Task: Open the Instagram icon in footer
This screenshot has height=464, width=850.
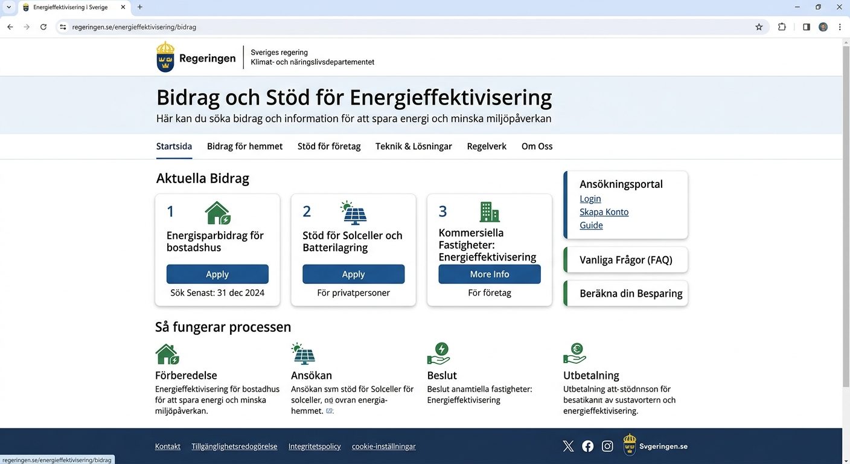Action: tap(607, 446)
